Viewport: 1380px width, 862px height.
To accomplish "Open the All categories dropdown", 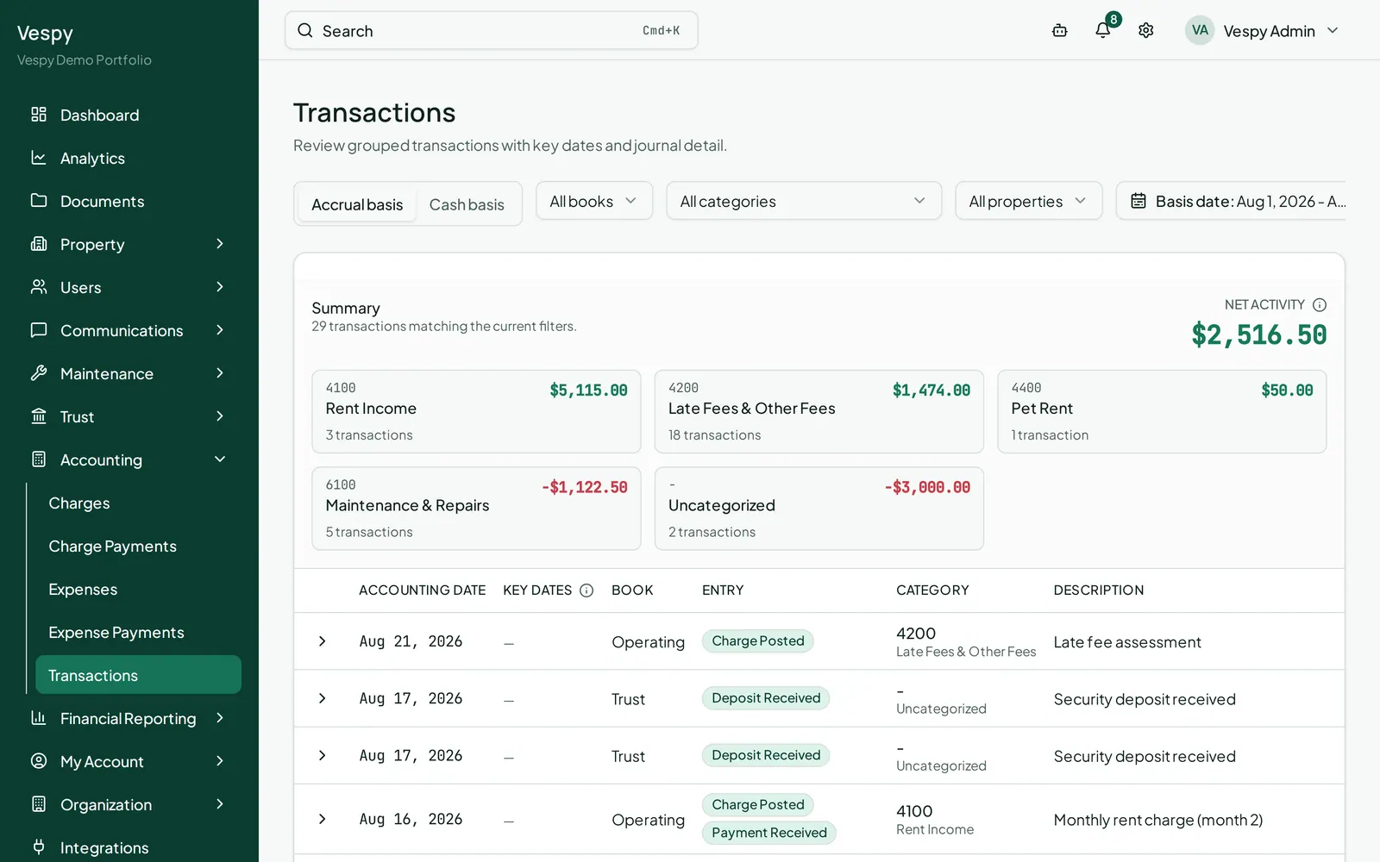I will (x=804, y=201).
